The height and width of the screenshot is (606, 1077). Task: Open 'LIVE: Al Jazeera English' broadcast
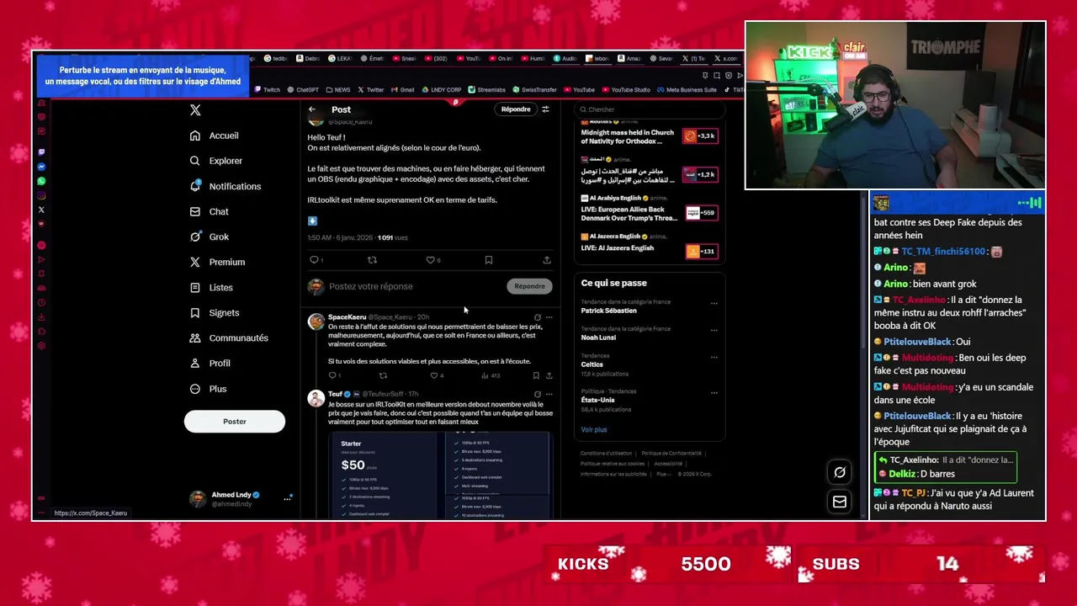[x=617, y=248]
